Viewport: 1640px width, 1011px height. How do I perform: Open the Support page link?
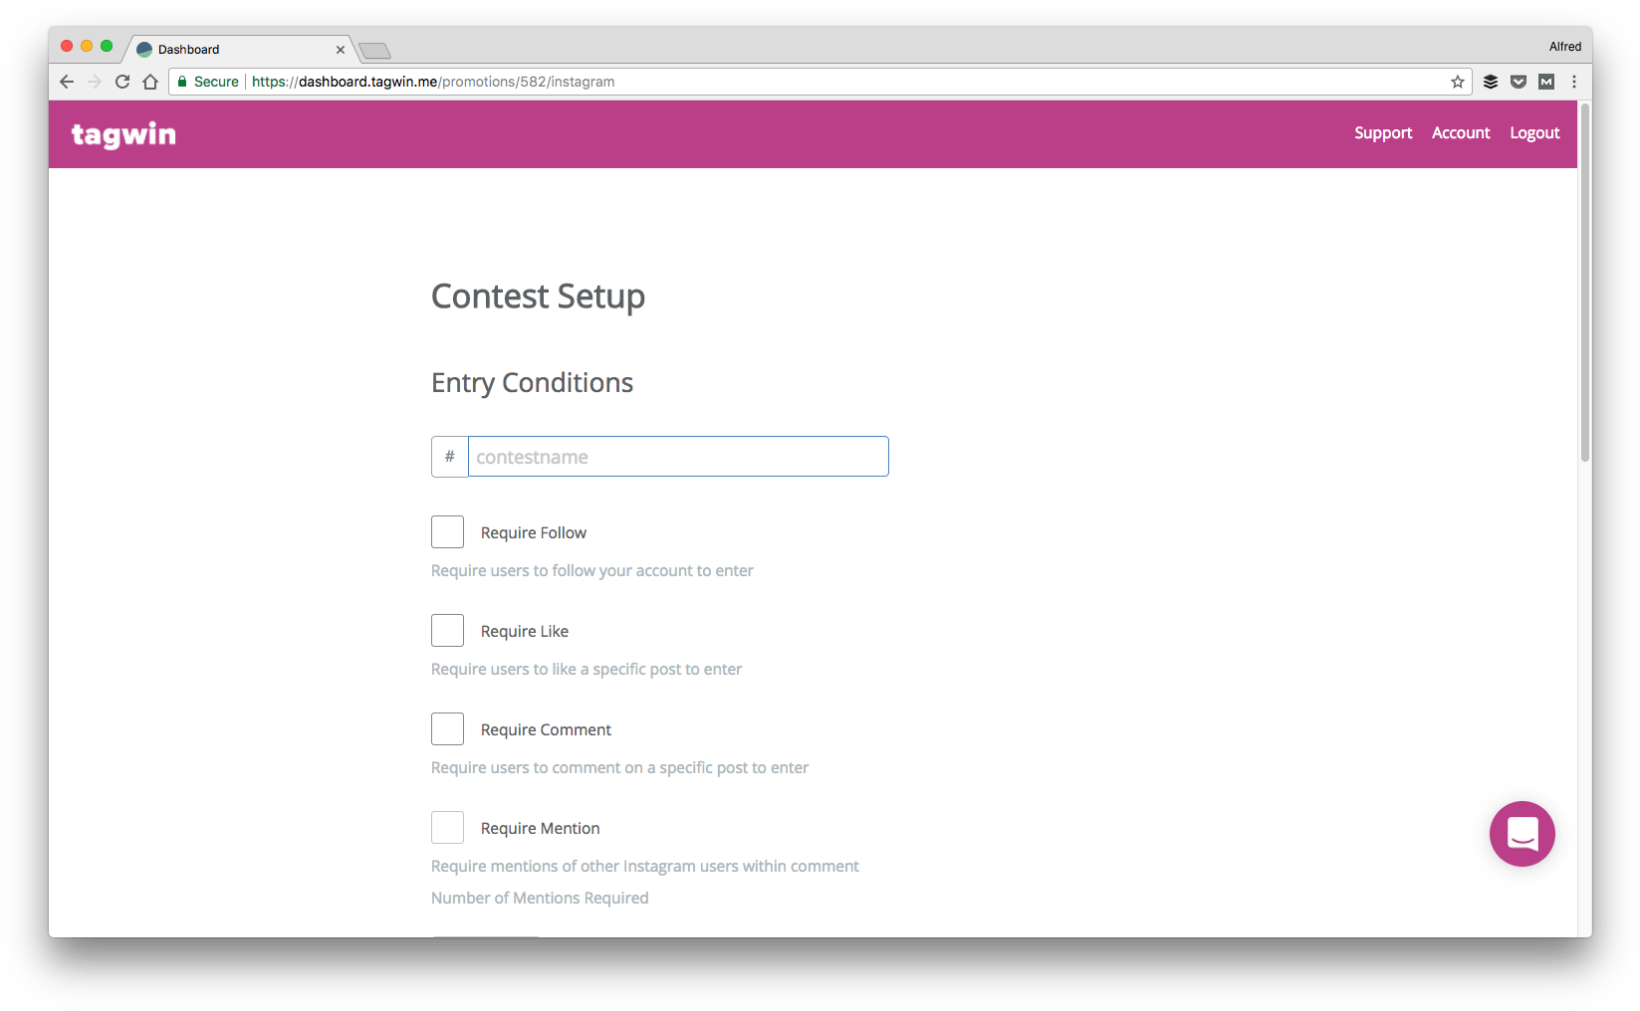1383,133
